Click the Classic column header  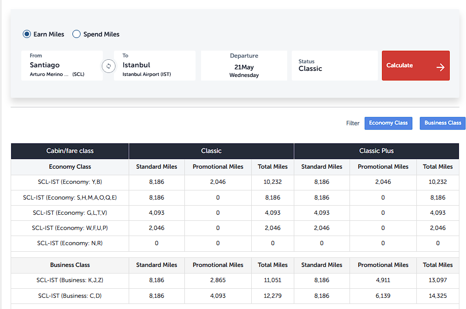211,151
